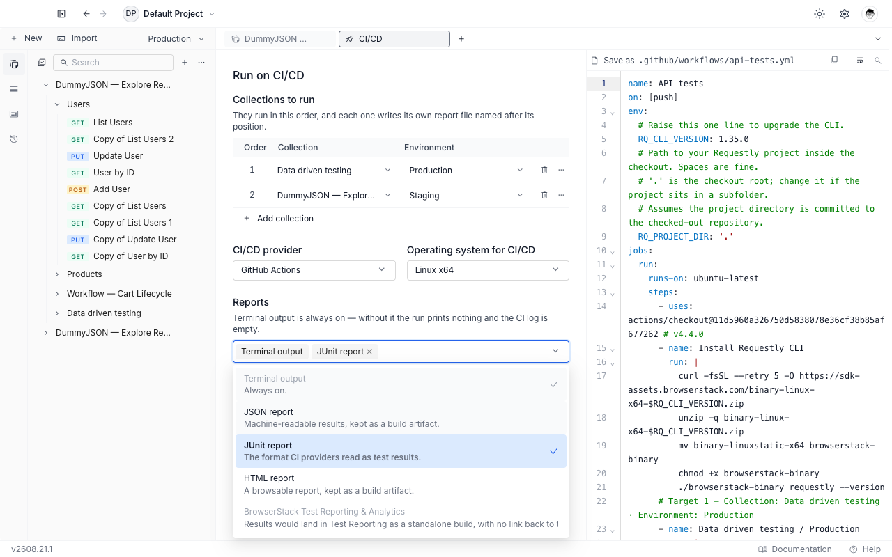
Task: Open the user avatar menu
Action: point(870,14)
